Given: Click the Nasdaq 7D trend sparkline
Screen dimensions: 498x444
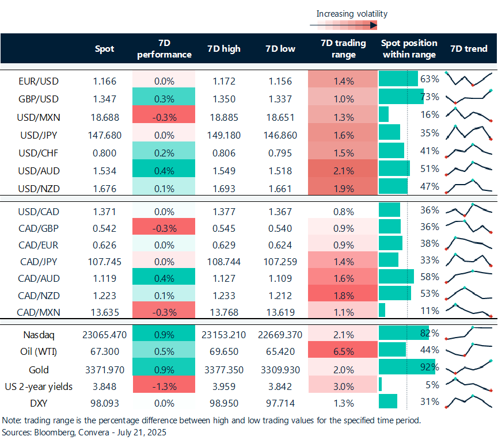Looking at the screenshot, I should pos(469,333).
